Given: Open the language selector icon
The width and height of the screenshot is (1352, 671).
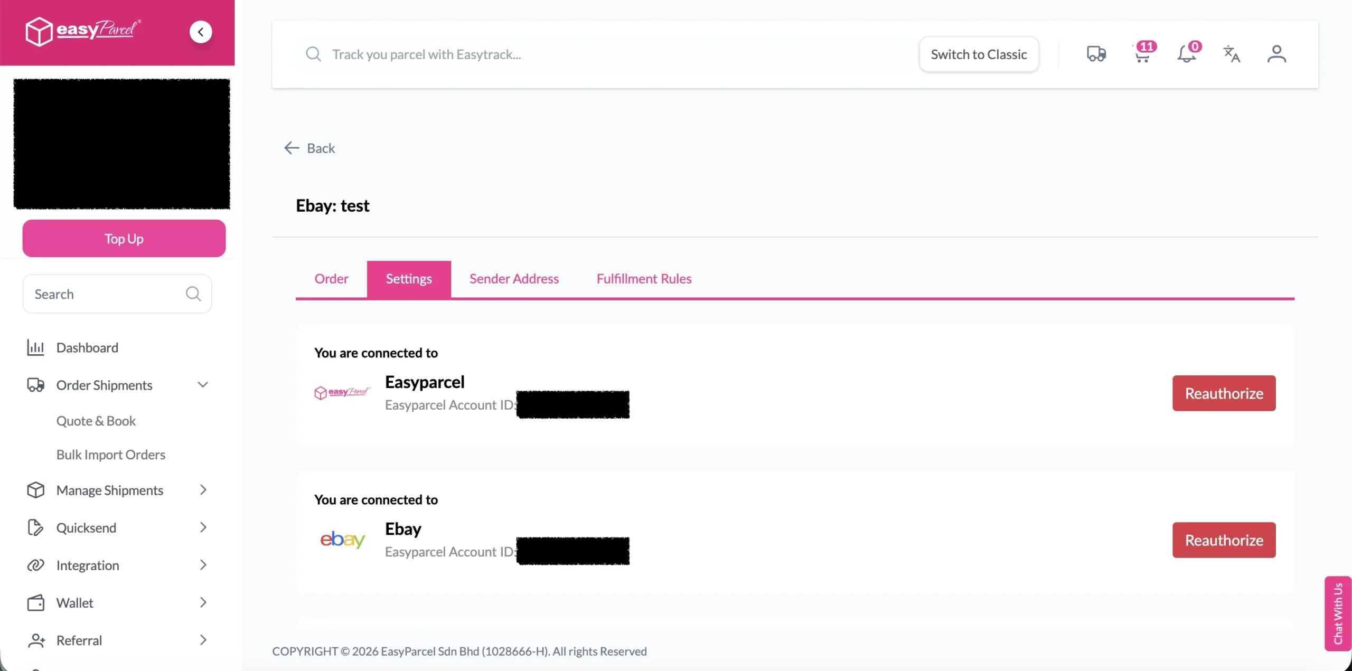Looking at the screenshot, I should point(1231,54).
